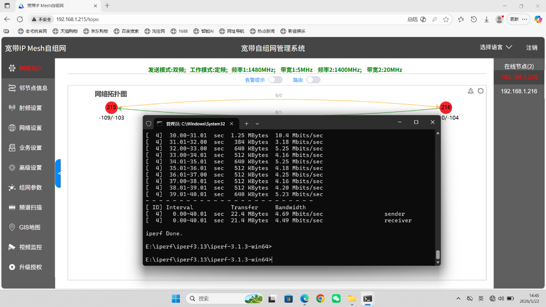Open a new browser tab

coord(107,6)
